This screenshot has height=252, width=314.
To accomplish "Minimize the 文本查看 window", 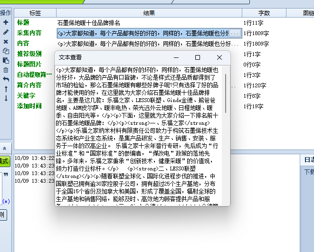I will 176,57.
